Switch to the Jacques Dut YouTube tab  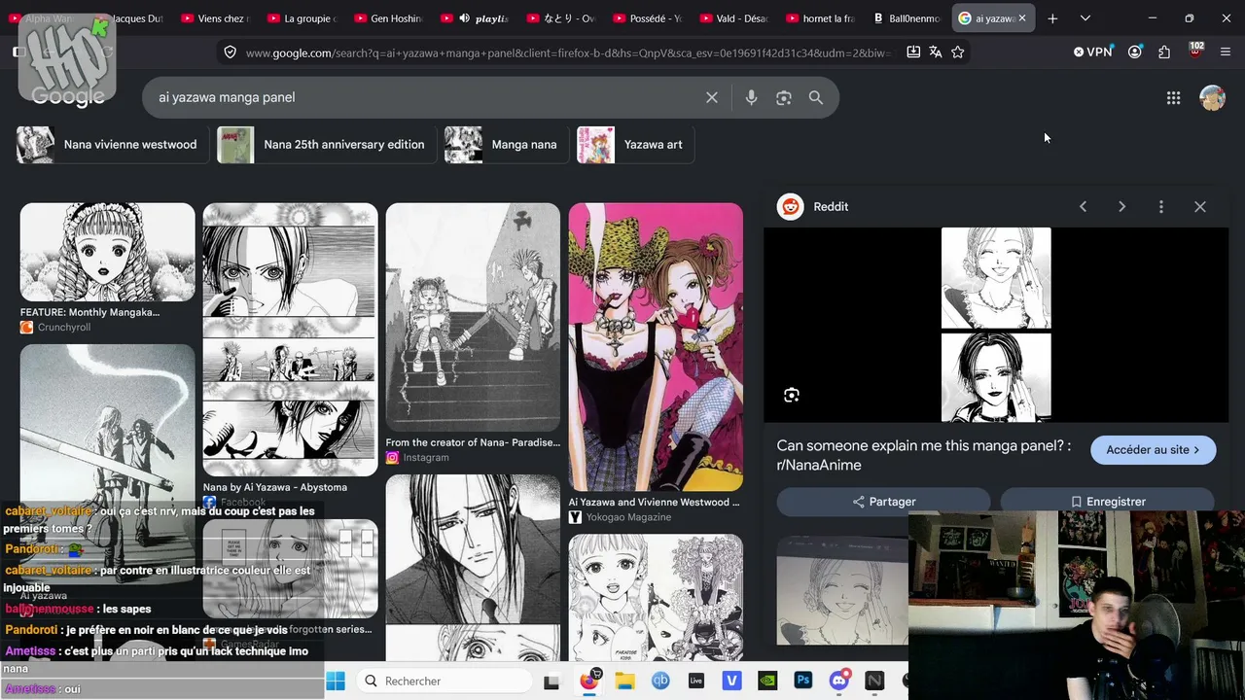point(132,18)
